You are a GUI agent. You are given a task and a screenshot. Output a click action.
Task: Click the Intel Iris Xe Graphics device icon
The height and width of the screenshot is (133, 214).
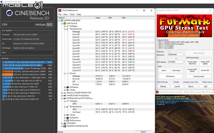tap(65, 96)
